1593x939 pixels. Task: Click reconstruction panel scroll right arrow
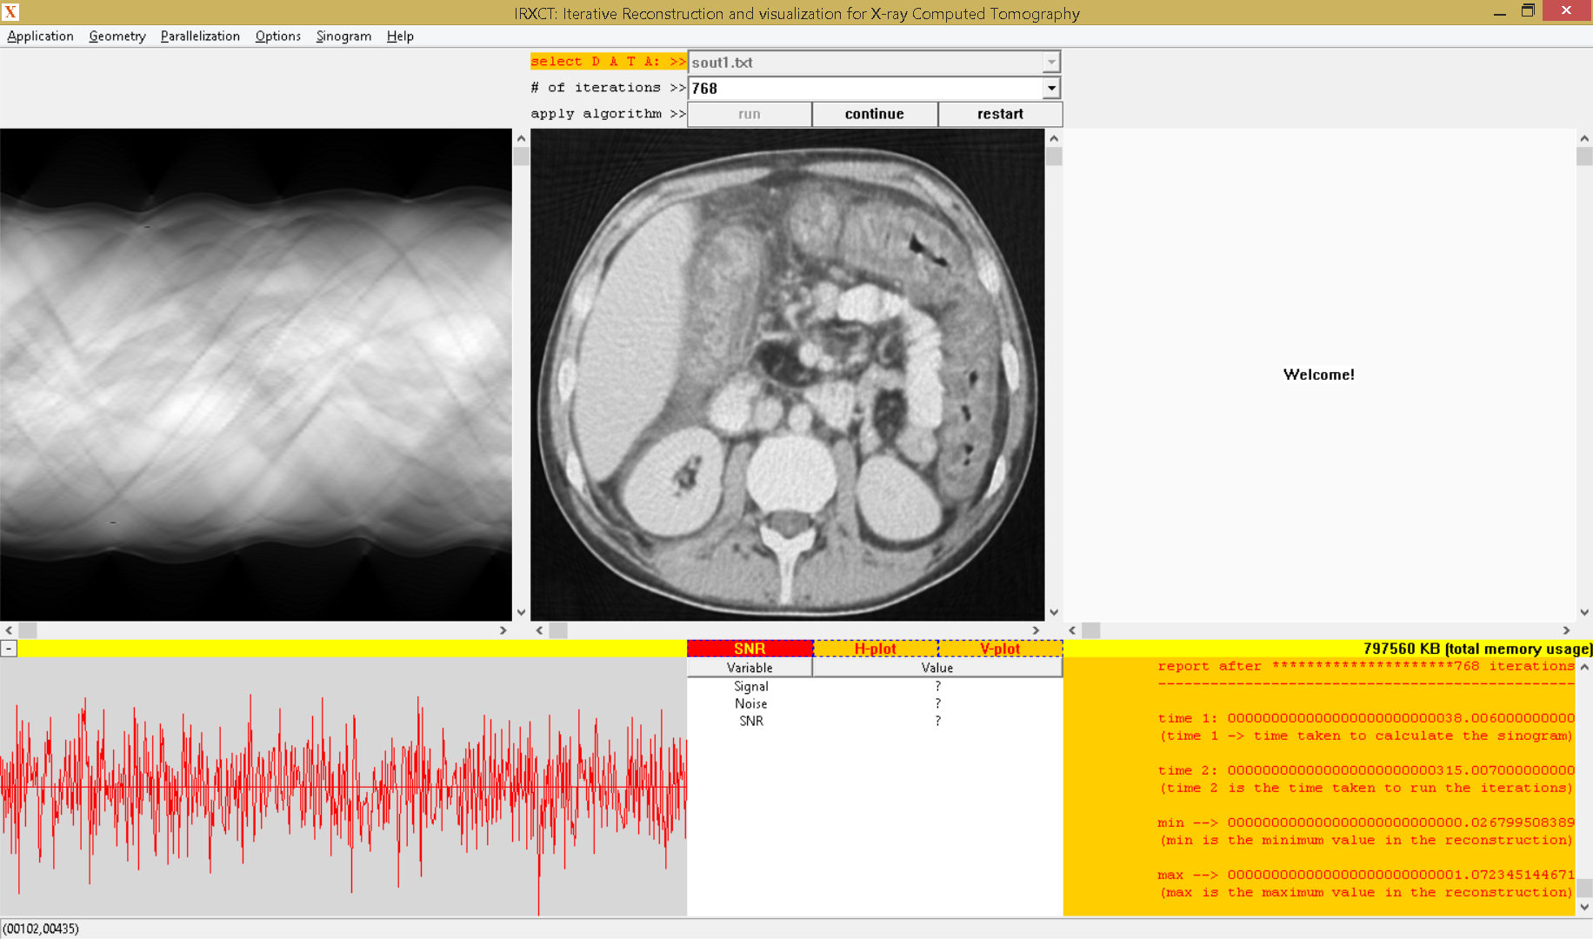[1036, 630]
